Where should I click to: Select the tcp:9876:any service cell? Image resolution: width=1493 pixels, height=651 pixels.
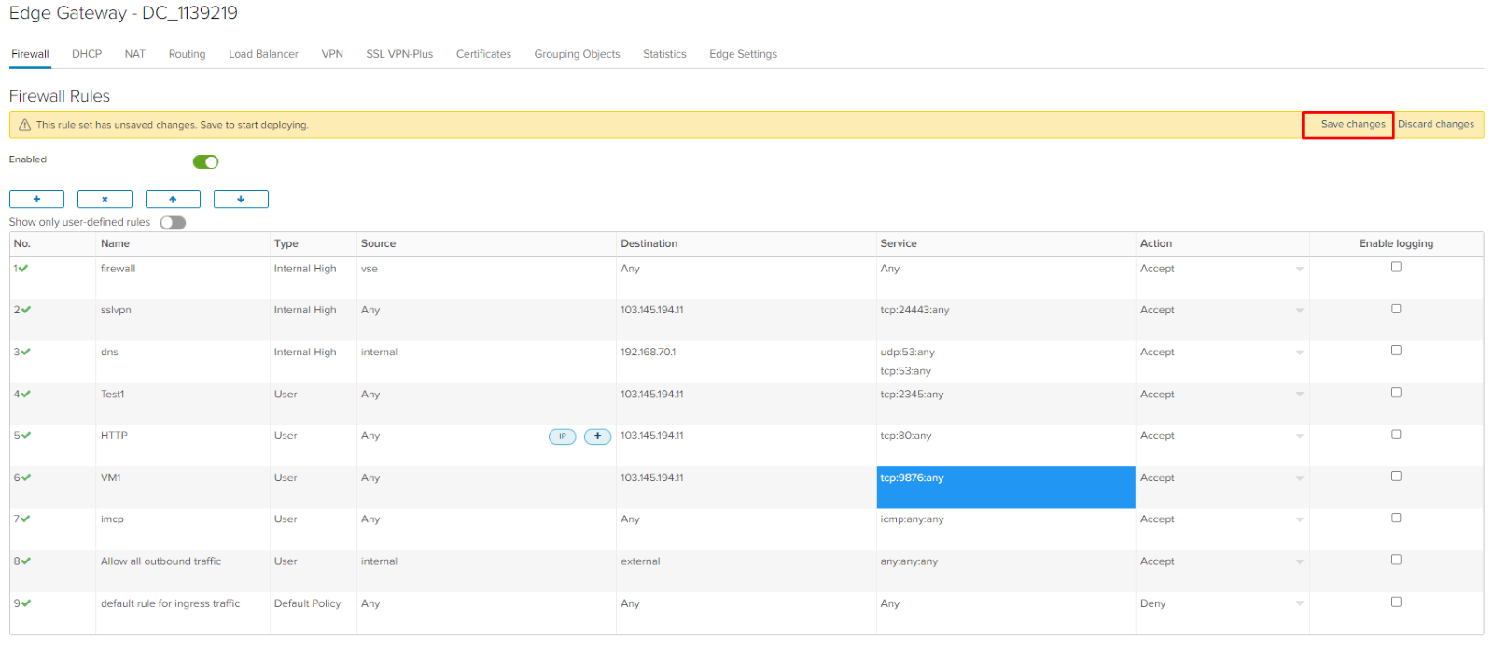point(1006,487)
